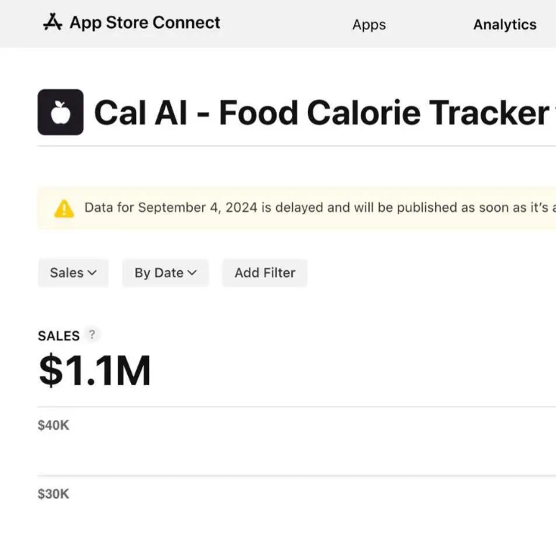Click the App Store Connect logo icon
Screen dimensions: 556x541
[53, 23]
